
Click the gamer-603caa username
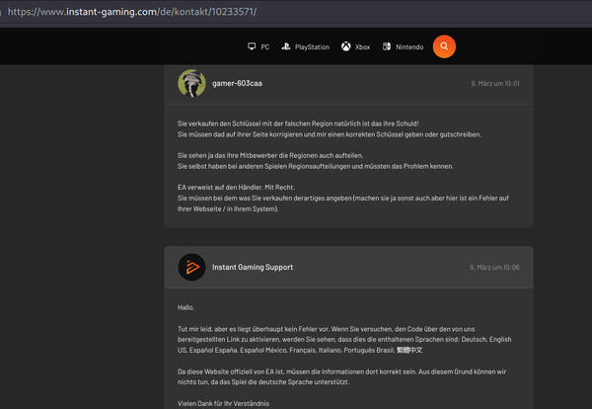click(x=237, y=83)
